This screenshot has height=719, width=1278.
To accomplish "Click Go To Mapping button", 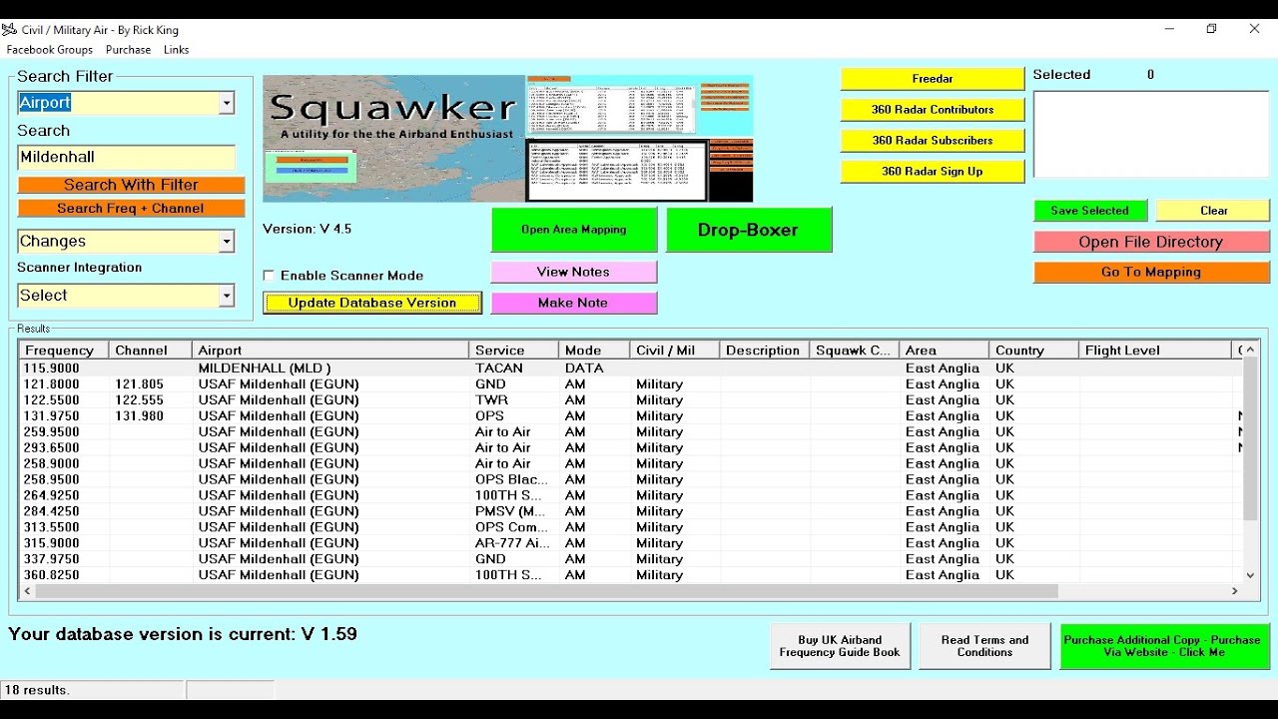I will tap(1151, 272).
